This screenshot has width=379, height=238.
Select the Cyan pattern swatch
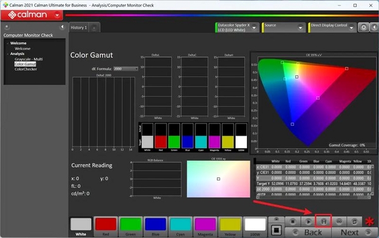[180, 227]
